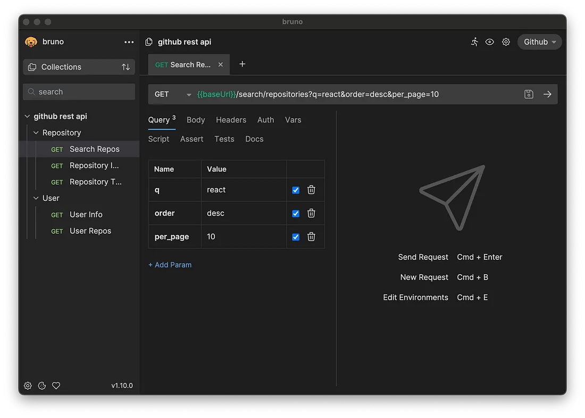Click the heart icon at sidebar bottom

(x=56, y=386)
